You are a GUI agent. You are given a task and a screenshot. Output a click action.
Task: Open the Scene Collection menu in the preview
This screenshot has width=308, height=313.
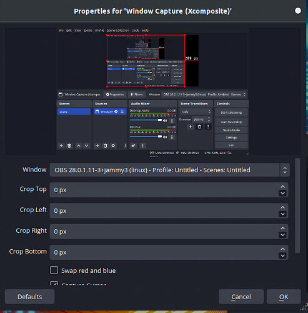tap(118, 30)
